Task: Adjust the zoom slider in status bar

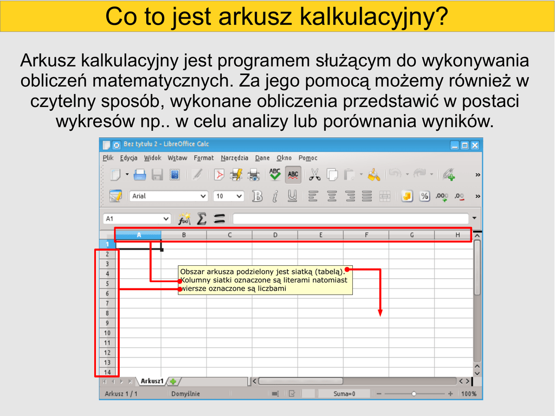Action: click(x=414, y=394)
